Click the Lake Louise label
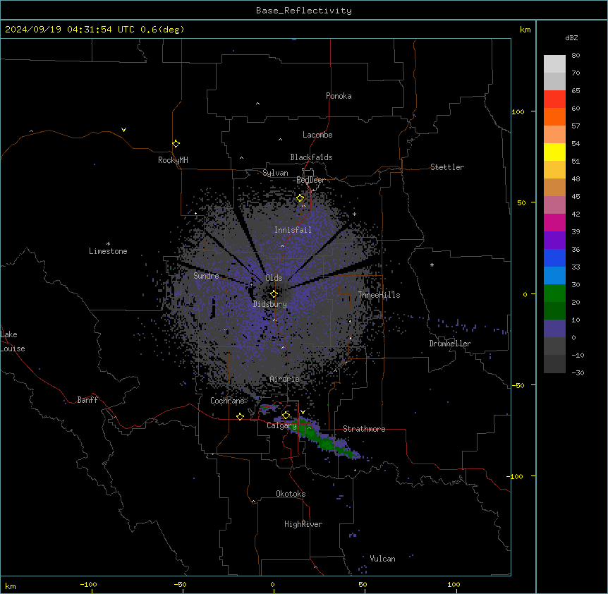The height and width of the screenshot is (594, 608). [13, 341]
